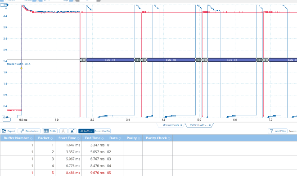Click the stop bit after Data - 01

tap(137, 60)
